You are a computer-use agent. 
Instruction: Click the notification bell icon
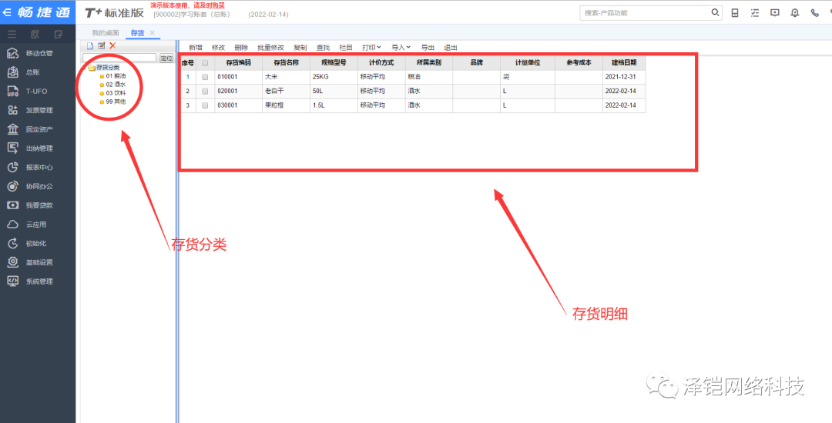(x=795, y=13)
